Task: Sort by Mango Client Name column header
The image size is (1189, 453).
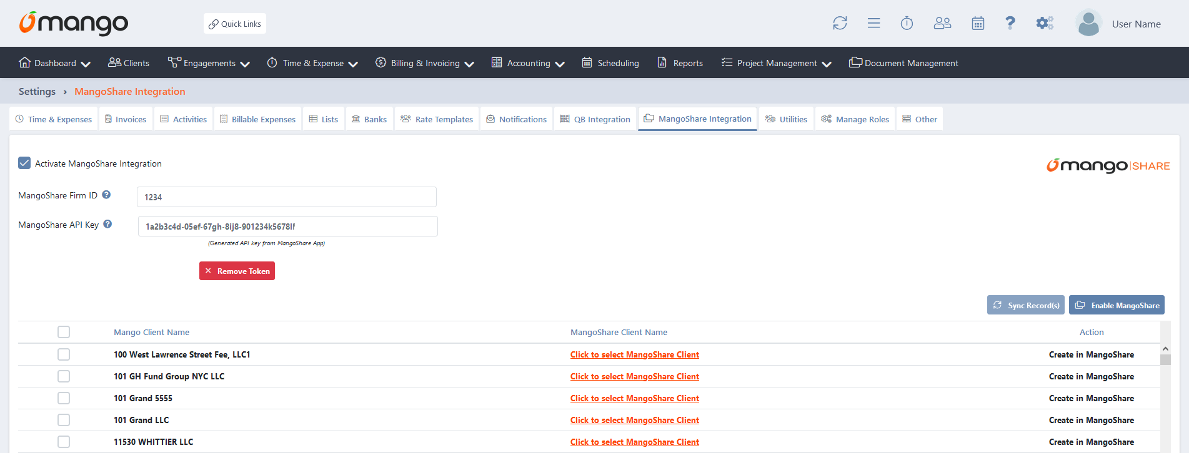Action: (x=151, y=332)
